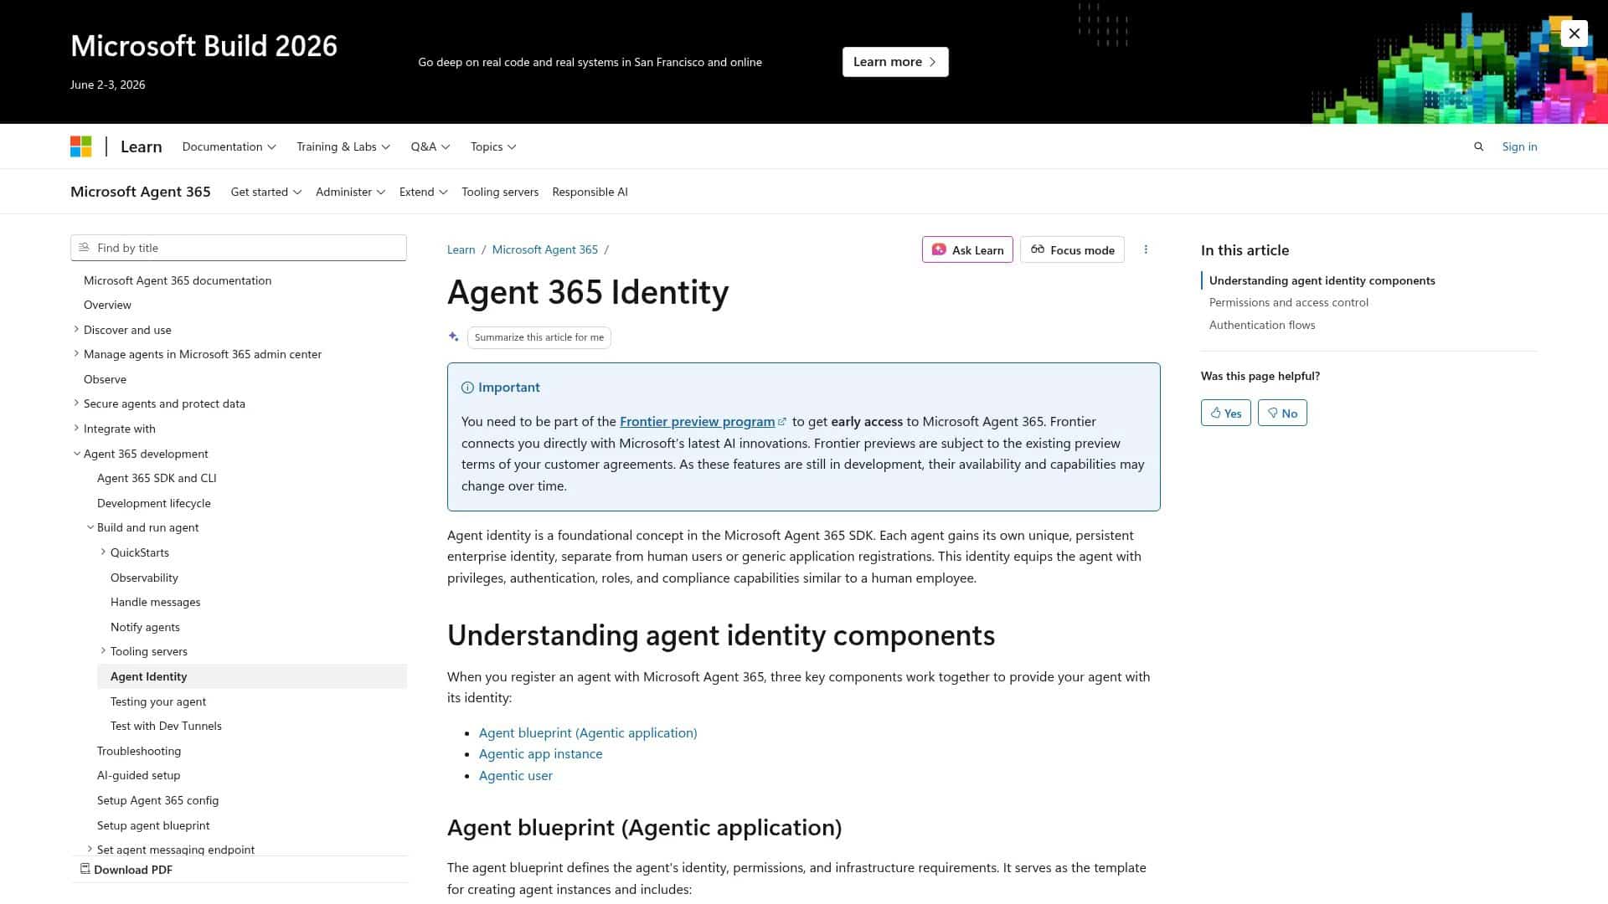Click the Ask Learn chat icon

click(x=940, y=249)
